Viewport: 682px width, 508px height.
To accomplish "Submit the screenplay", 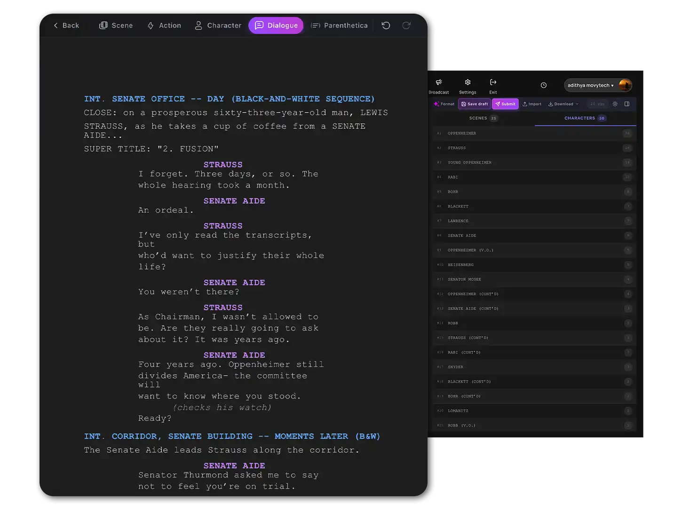I will 505,104.
